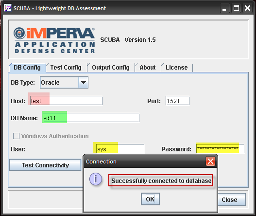256x216 pixels.
Task: Click the 'User:' label
Action: 18,149
